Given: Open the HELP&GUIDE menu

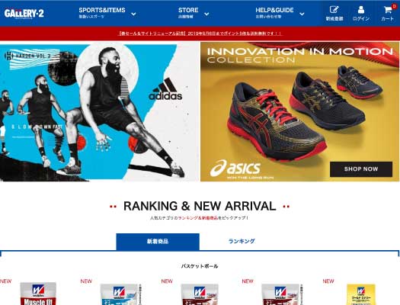Looking at the screenshot, I should [x=274, y=13].
